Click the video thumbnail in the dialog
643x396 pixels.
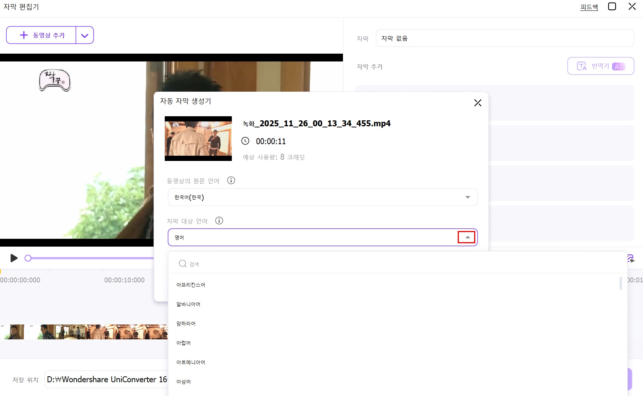[198, 138]
